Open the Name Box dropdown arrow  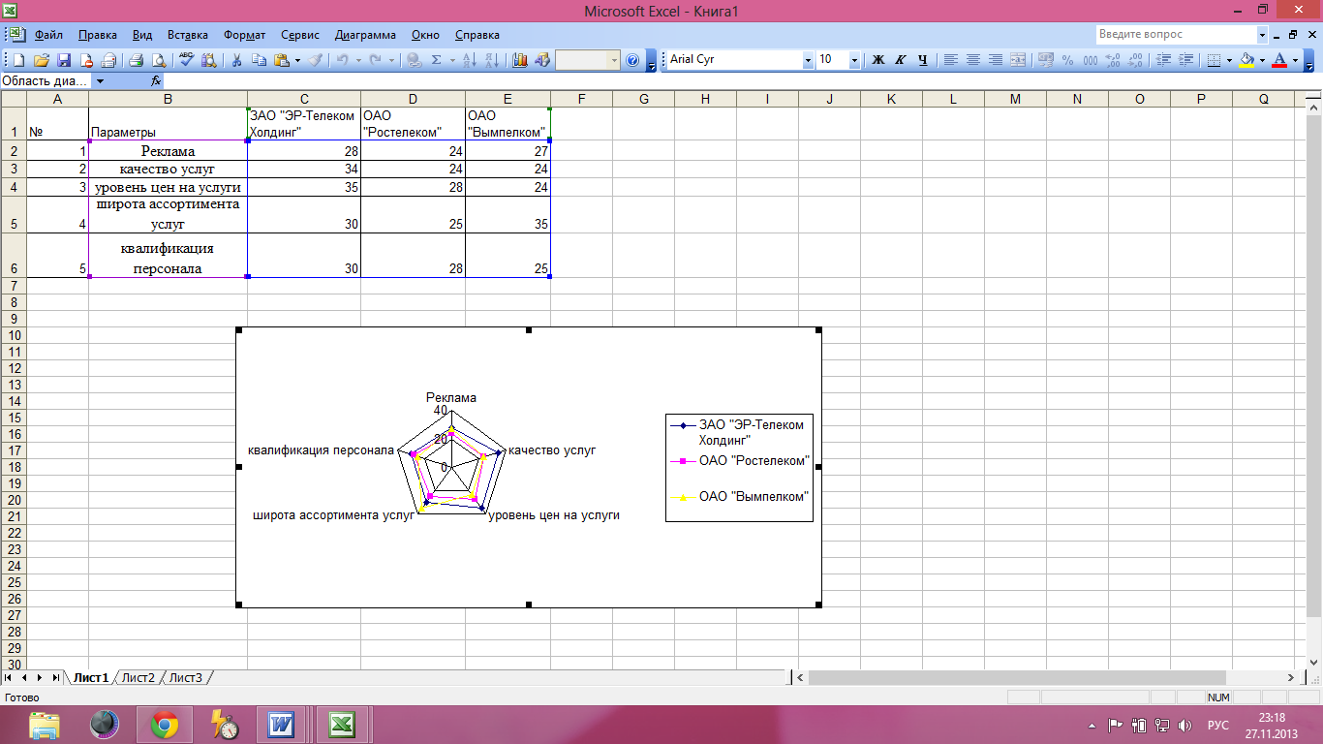point(100,81)
